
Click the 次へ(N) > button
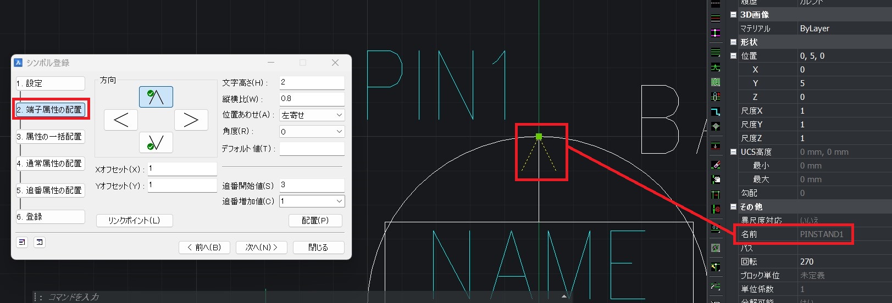coord(262,248)
